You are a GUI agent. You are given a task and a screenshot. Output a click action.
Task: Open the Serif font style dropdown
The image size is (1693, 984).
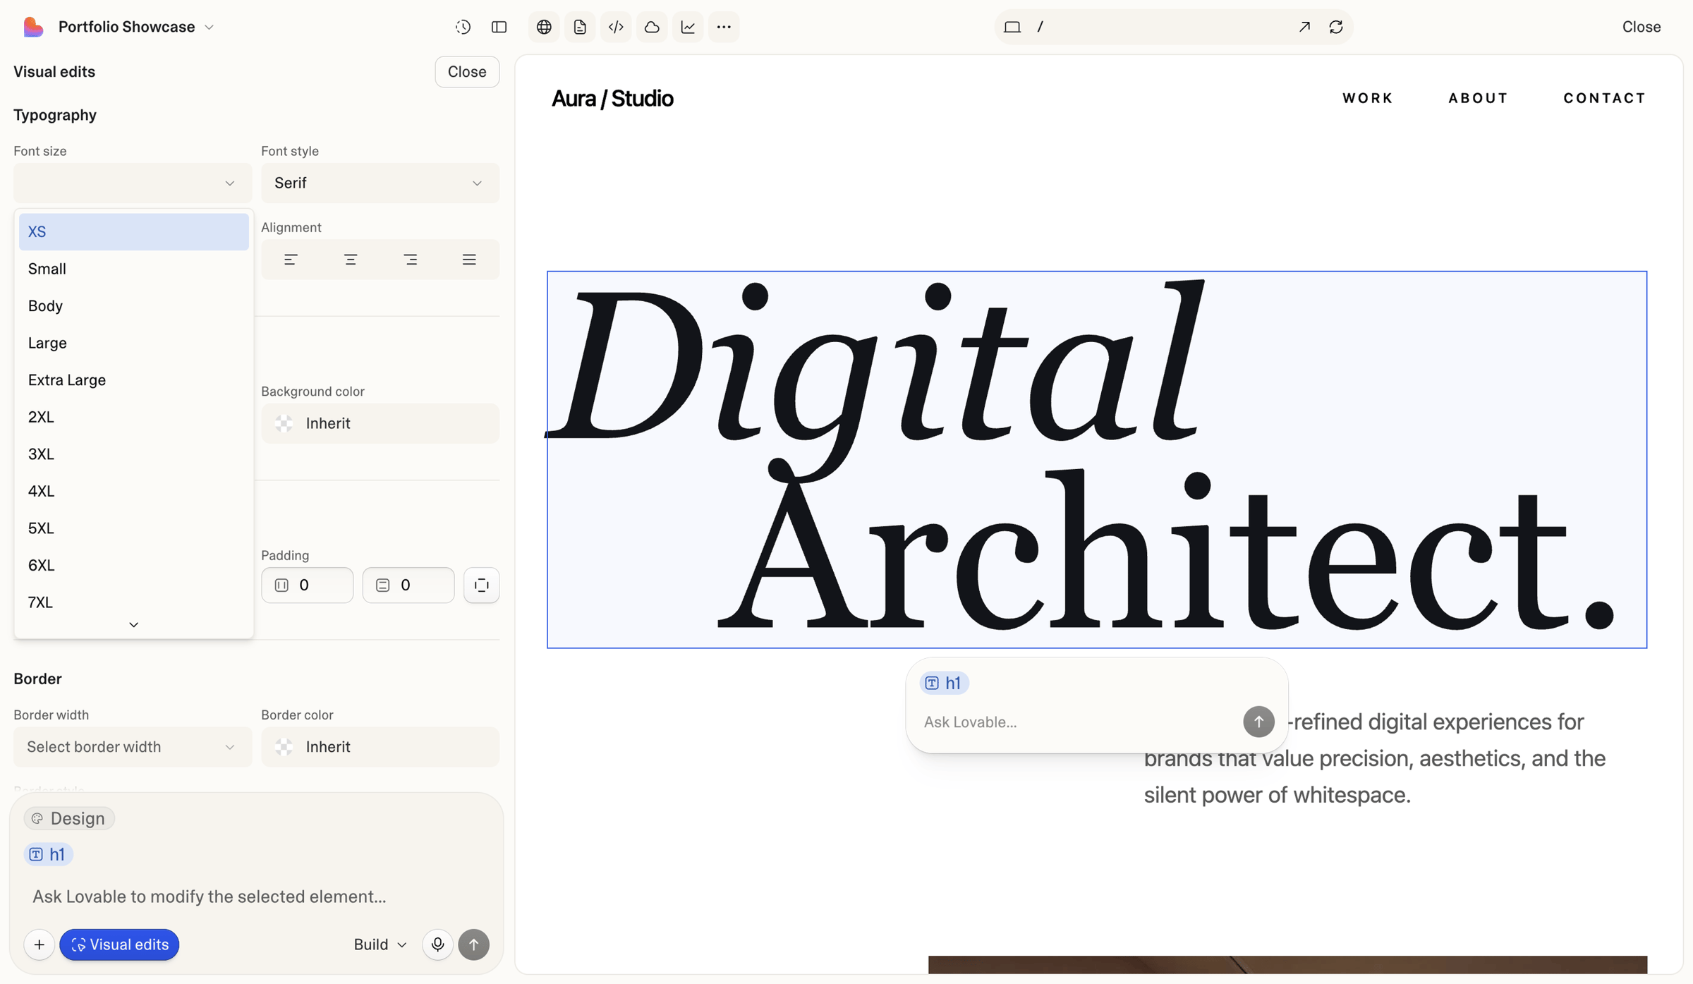point(380,183)
